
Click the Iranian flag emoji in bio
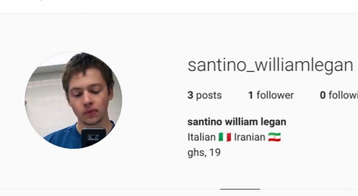(274, 137)
